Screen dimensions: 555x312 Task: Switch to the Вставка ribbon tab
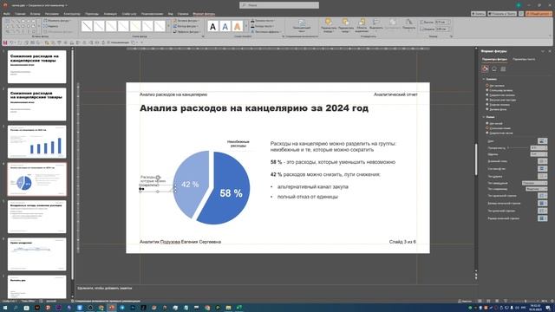(x=35, y=14)
